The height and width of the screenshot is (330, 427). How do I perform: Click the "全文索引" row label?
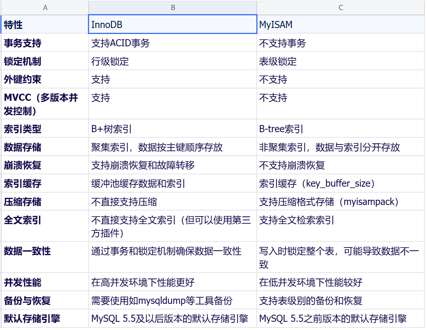(x=45, y=226)
